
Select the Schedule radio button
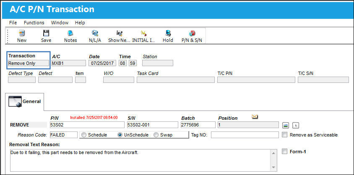click(84, 135)
